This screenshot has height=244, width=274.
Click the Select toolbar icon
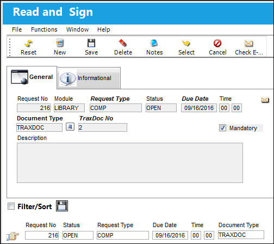(x=186, y=43)
